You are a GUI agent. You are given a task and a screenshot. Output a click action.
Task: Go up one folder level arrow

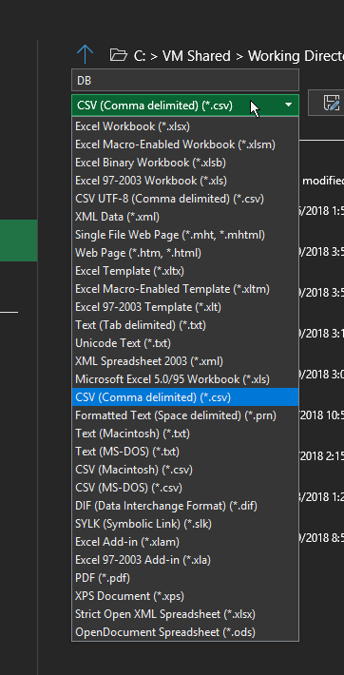coord(85,55)
